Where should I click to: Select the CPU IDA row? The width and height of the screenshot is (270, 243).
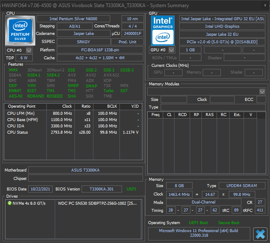pyautogui.click(x=73, y=126)
